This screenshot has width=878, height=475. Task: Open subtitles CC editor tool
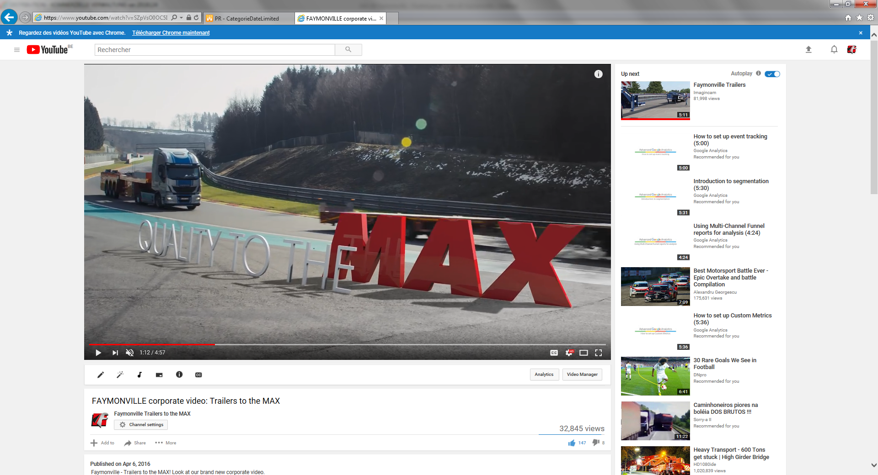click(198, 375)
